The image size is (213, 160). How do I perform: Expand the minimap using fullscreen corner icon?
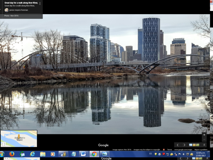pos(3,144)
